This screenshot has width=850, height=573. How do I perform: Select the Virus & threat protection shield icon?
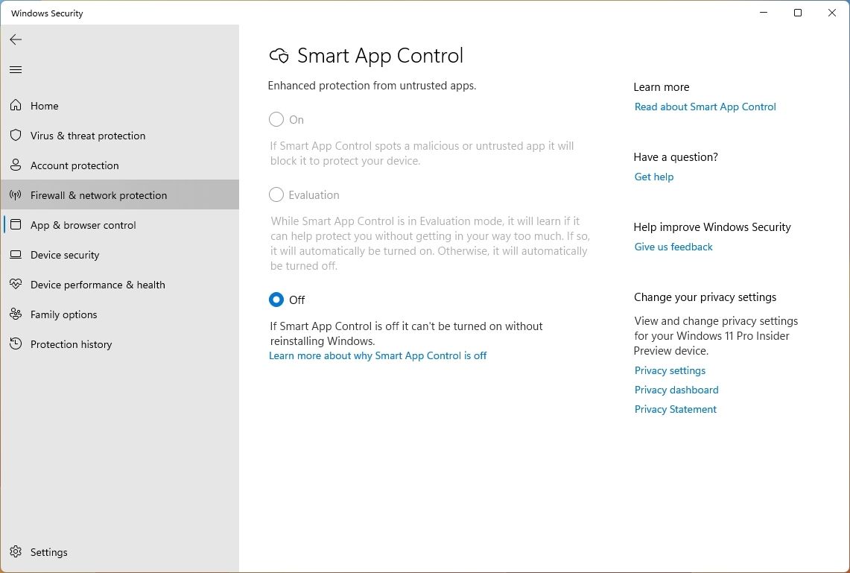(x=16, y=136)
